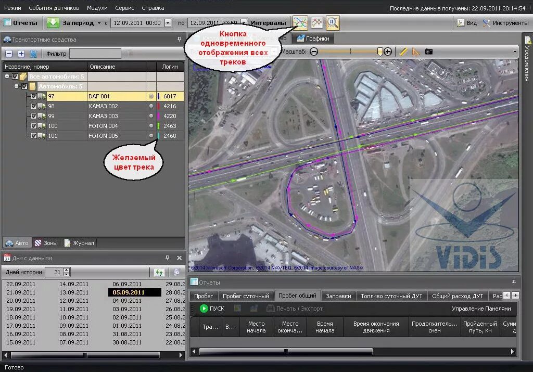Pin the Дни с данными panel
The image size is (533, 372).
click(x=167, y=258)
